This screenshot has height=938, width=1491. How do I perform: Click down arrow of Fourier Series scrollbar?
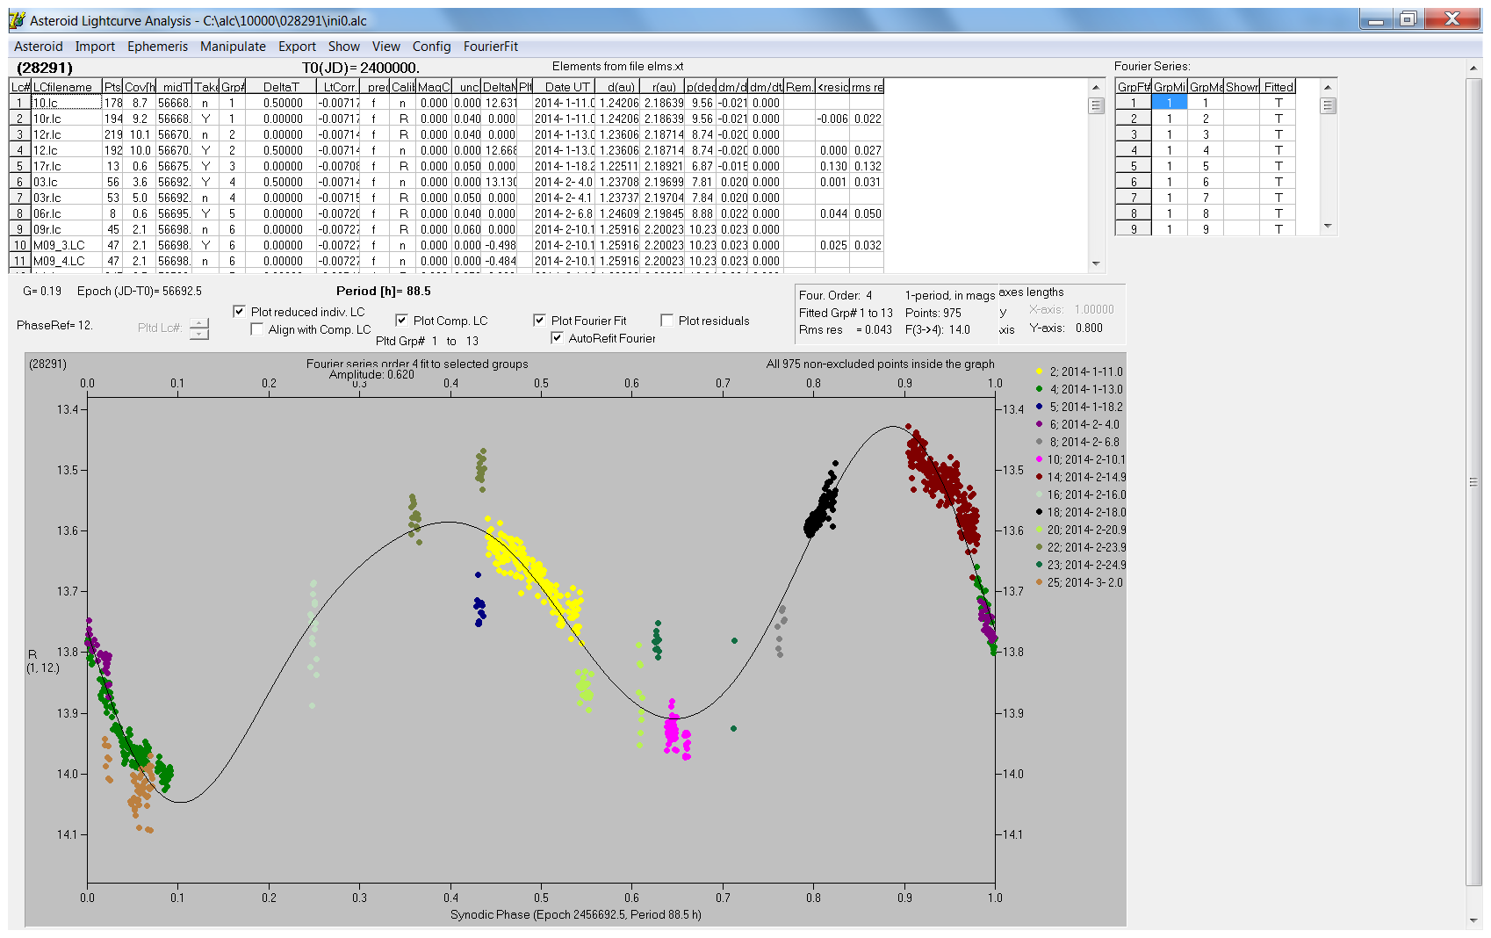tap(1328, 227)
